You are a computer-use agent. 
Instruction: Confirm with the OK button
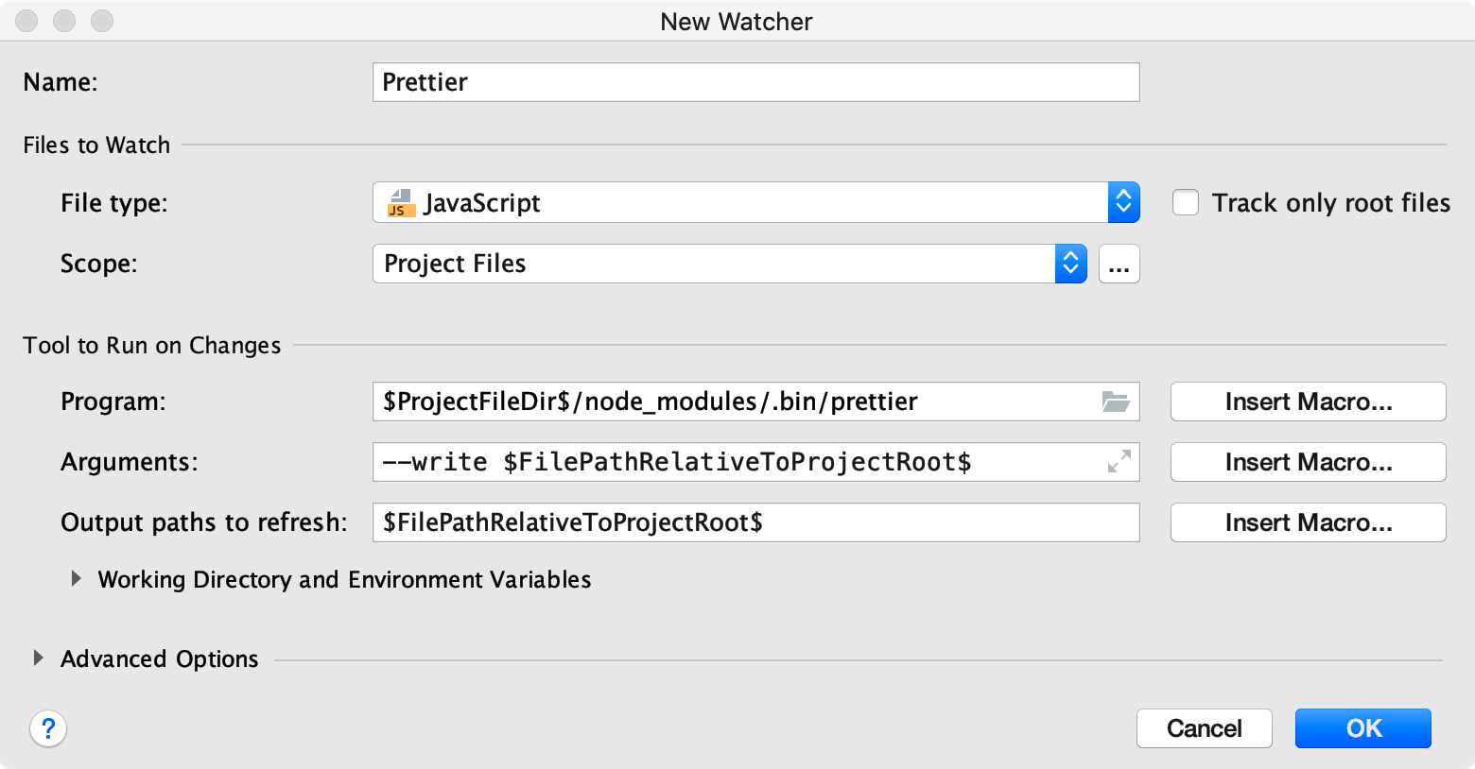point(1362,728)
